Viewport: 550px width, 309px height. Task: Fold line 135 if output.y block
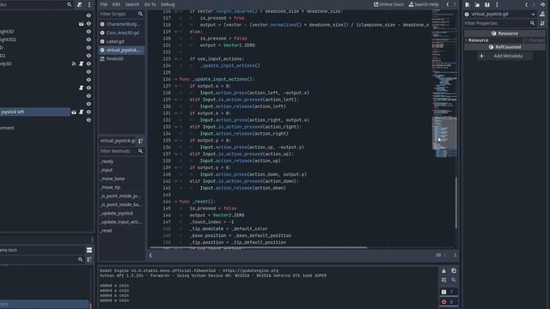[176, 141]
